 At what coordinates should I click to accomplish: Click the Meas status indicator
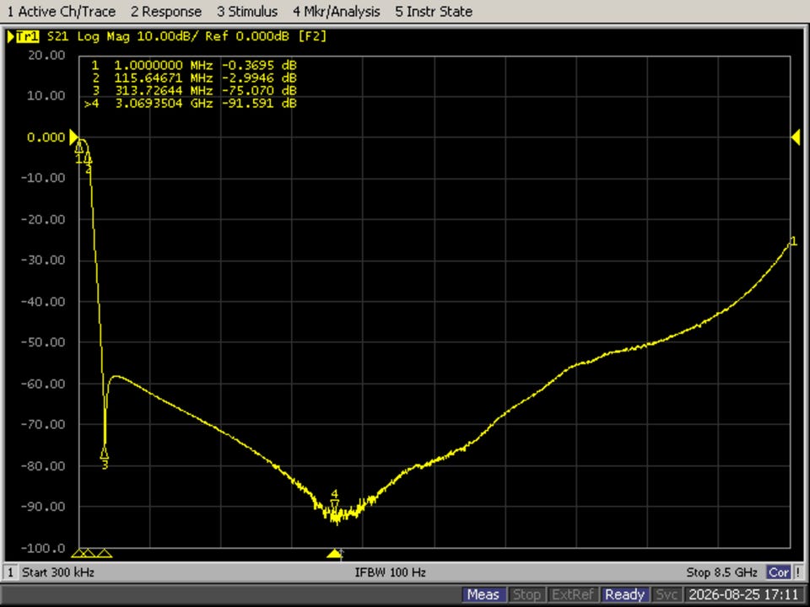coord(483,594)
